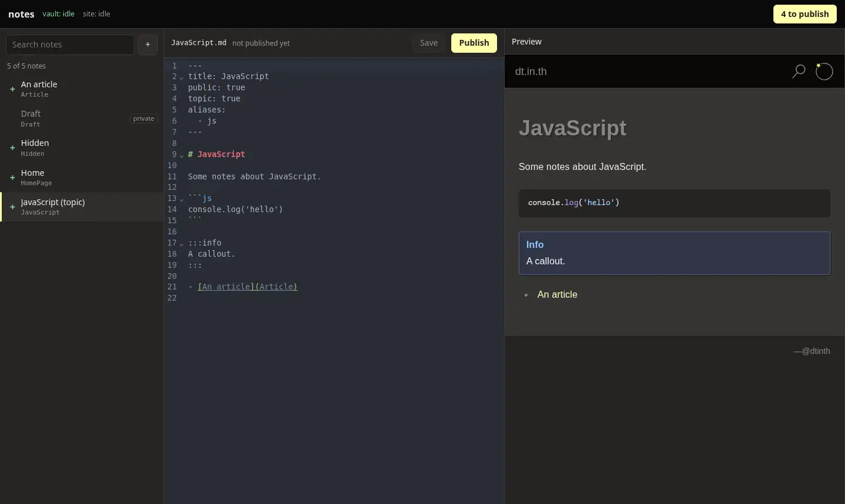Toggle the dark mode moon icon in preview
The width and height of the screenshot is (845, 504).
(824, 71)
